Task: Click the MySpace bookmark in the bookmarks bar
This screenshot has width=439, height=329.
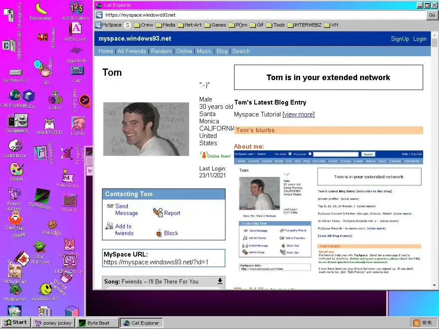Action: click(108, 25)
